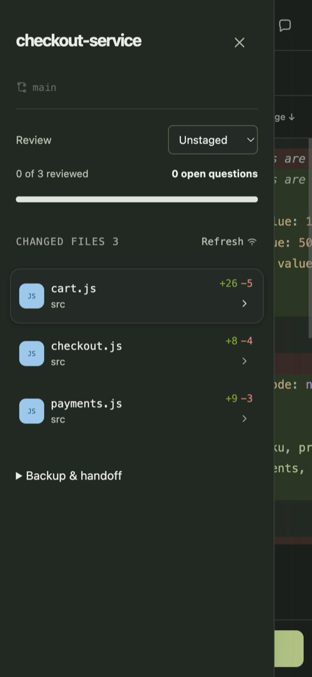312x677 pixels.
Task: Click the +9 −3 stats for payments.js
Action: pos(239,399)
